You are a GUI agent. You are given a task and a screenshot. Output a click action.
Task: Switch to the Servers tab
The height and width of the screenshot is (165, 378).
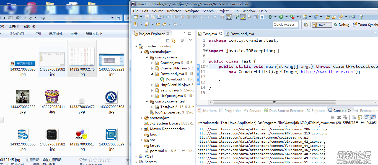click(253, 110)
